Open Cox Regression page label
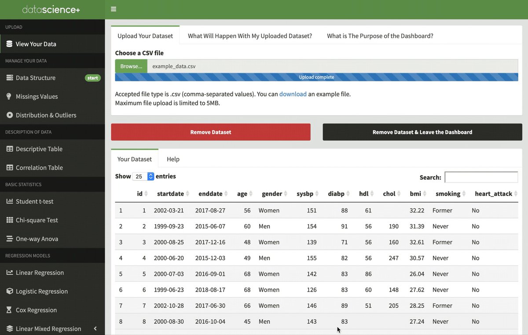The width and height of the screenshot is (528, 335). click(x=37, y=310)
